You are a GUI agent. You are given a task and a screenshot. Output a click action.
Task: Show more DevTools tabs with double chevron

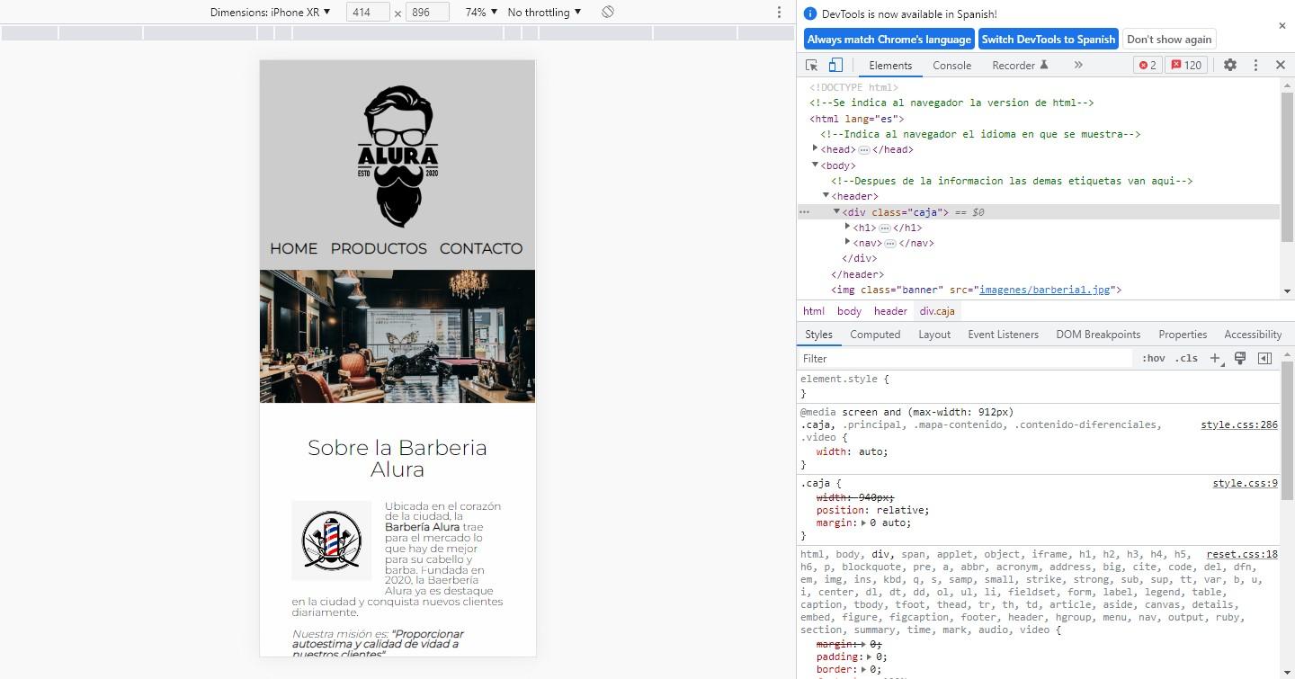[1078, 66]
